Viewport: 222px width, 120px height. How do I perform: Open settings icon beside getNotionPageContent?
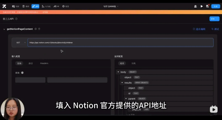(36, 29)
